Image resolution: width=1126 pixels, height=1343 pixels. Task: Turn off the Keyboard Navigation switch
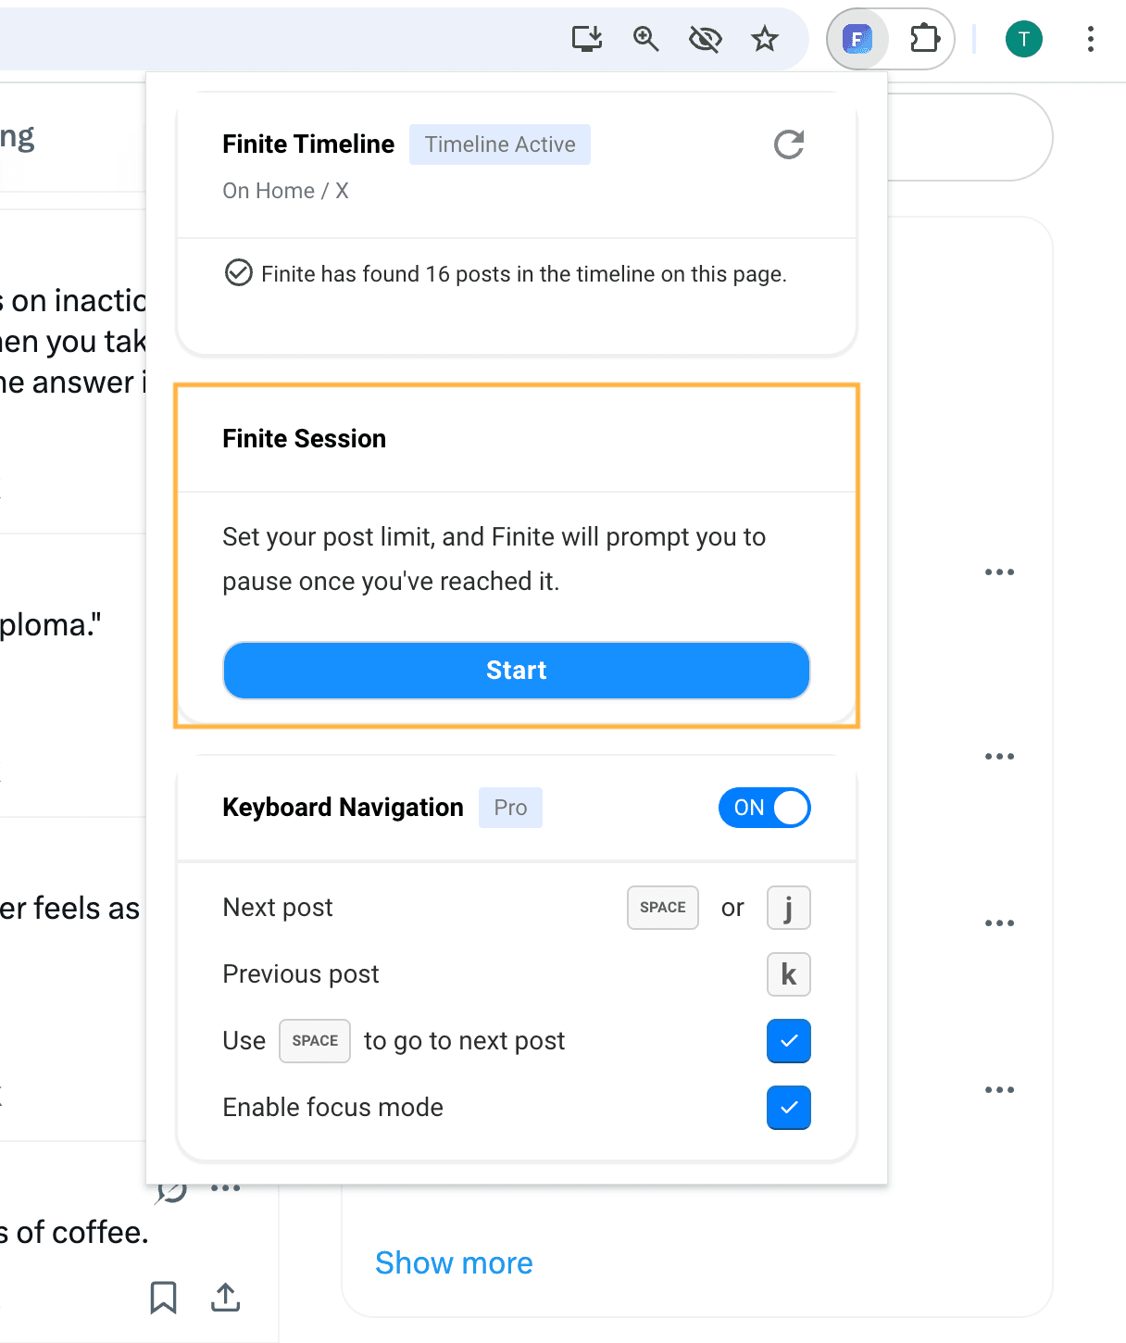(765, 808)
